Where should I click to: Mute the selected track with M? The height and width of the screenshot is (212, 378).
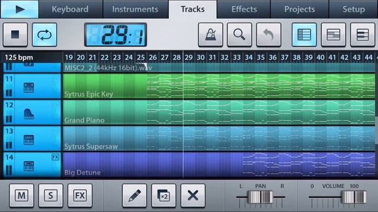click(21, 196)
